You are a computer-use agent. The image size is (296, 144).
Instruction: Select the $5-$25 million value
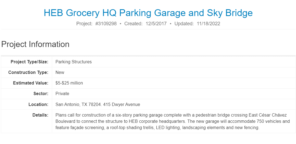[x=69, y=83]
